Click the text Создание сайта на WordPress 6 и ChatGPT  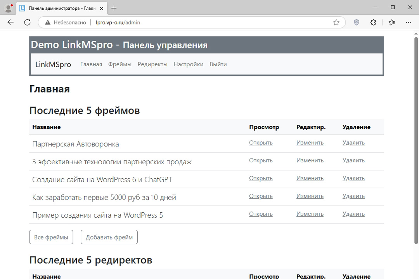pyautogui.click(x=102, y=180)
